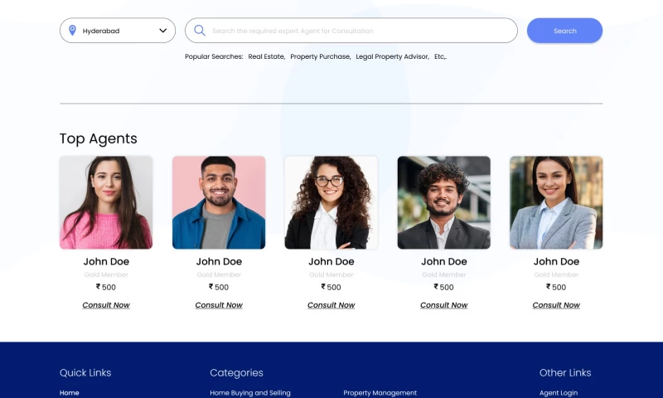Click the Etc popular search link
This screenshot has height=398, width=663.
coord(440,56)
